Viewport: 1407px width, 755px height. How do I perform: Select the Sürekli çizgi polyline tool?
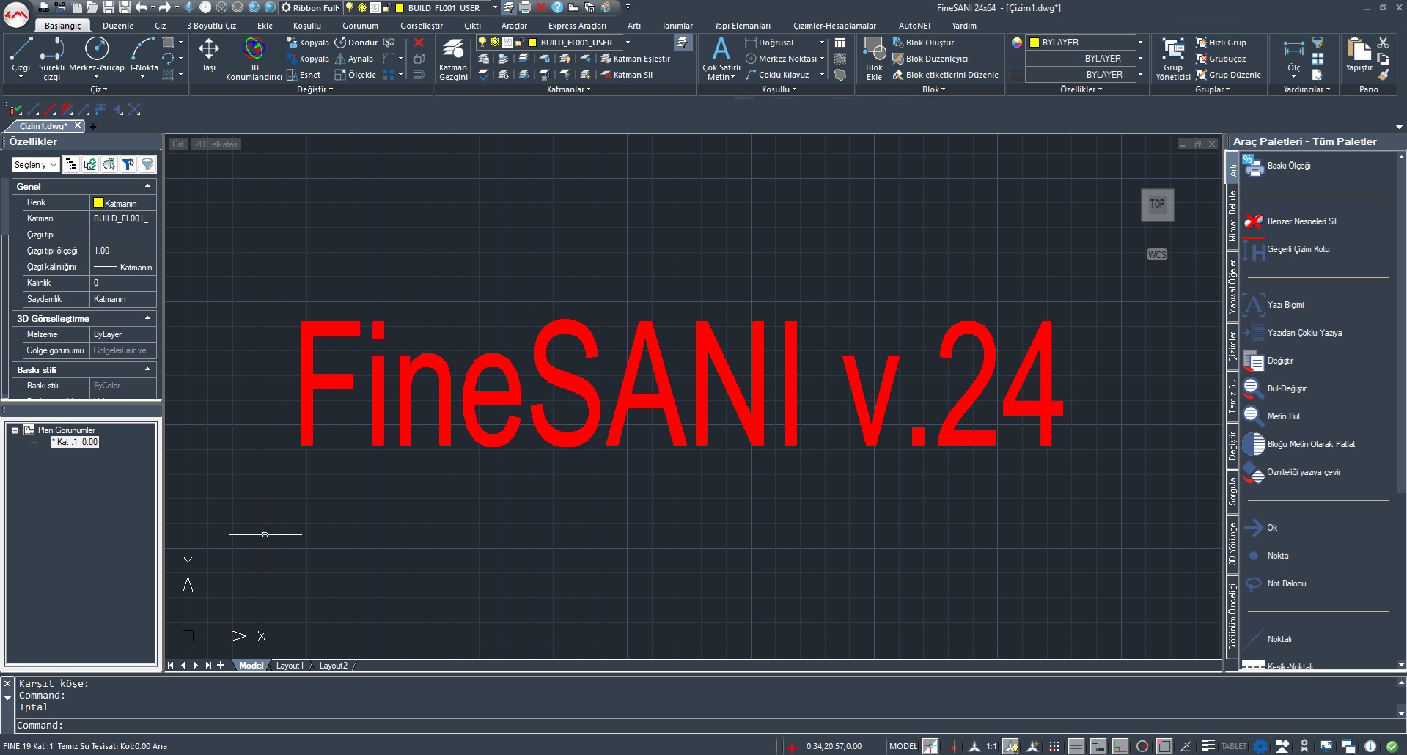point(51,57)
